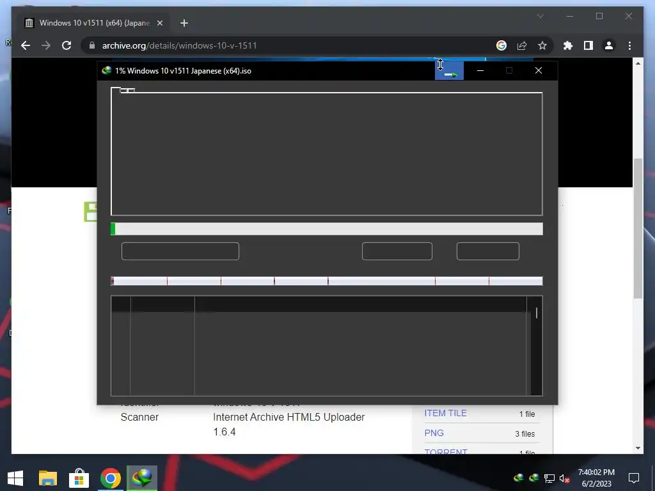
Task: Open Chrome's three-dot menu
Action: (x=629, y=45)
